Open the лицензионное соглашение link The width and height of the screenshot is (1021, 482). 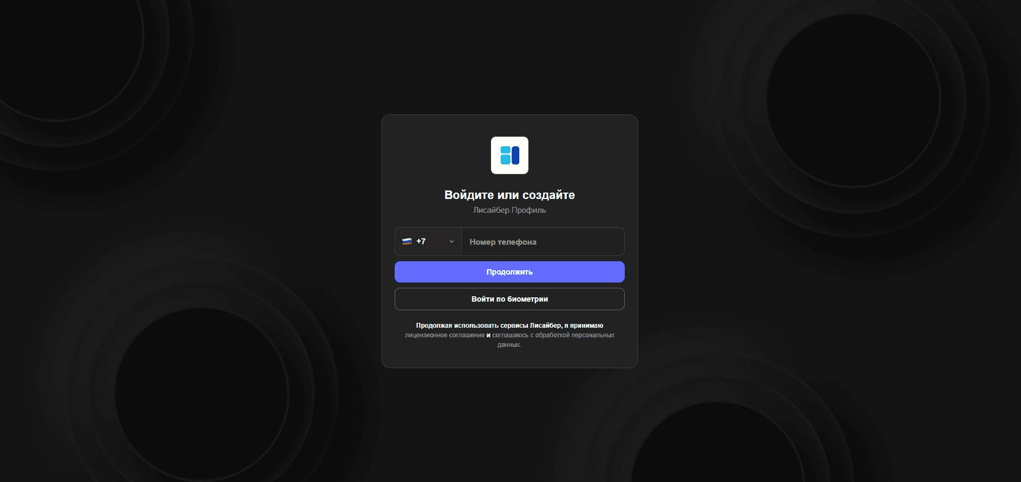[x=445, y=335]
